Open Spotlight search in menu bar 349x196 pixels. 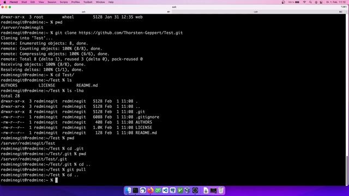310,2
